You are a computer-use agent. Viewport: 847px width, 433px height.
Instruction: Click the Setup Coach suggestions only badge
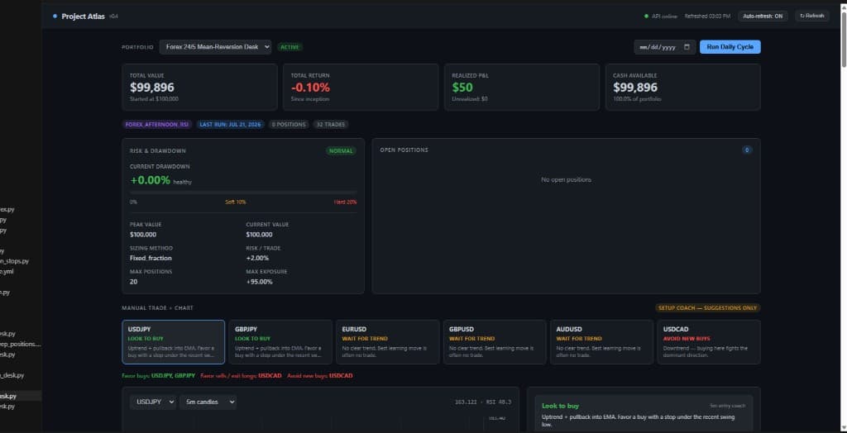(708, 307)
